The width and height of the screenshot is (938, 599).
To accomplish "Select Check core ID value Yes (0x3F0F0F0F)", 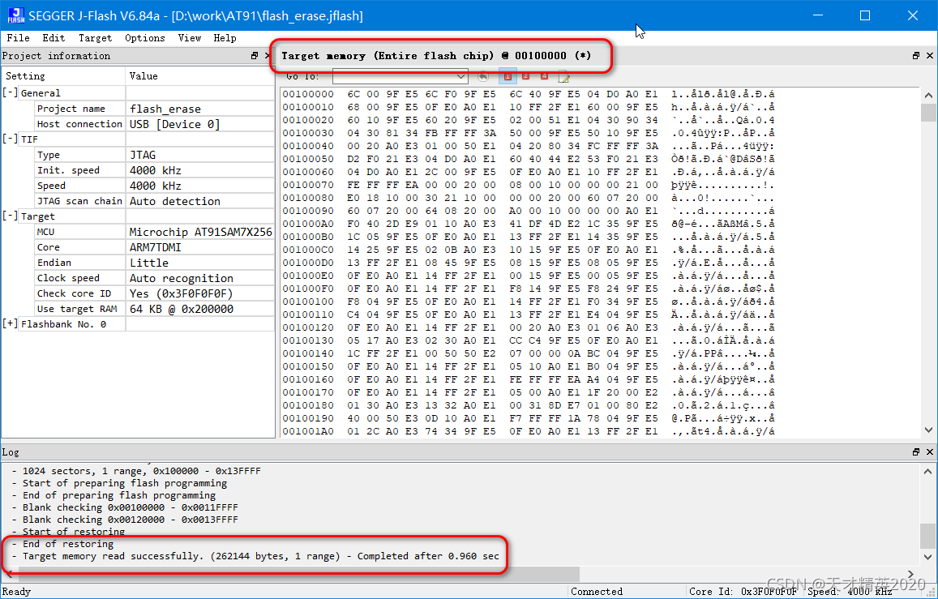I will [x=182, y=293].
